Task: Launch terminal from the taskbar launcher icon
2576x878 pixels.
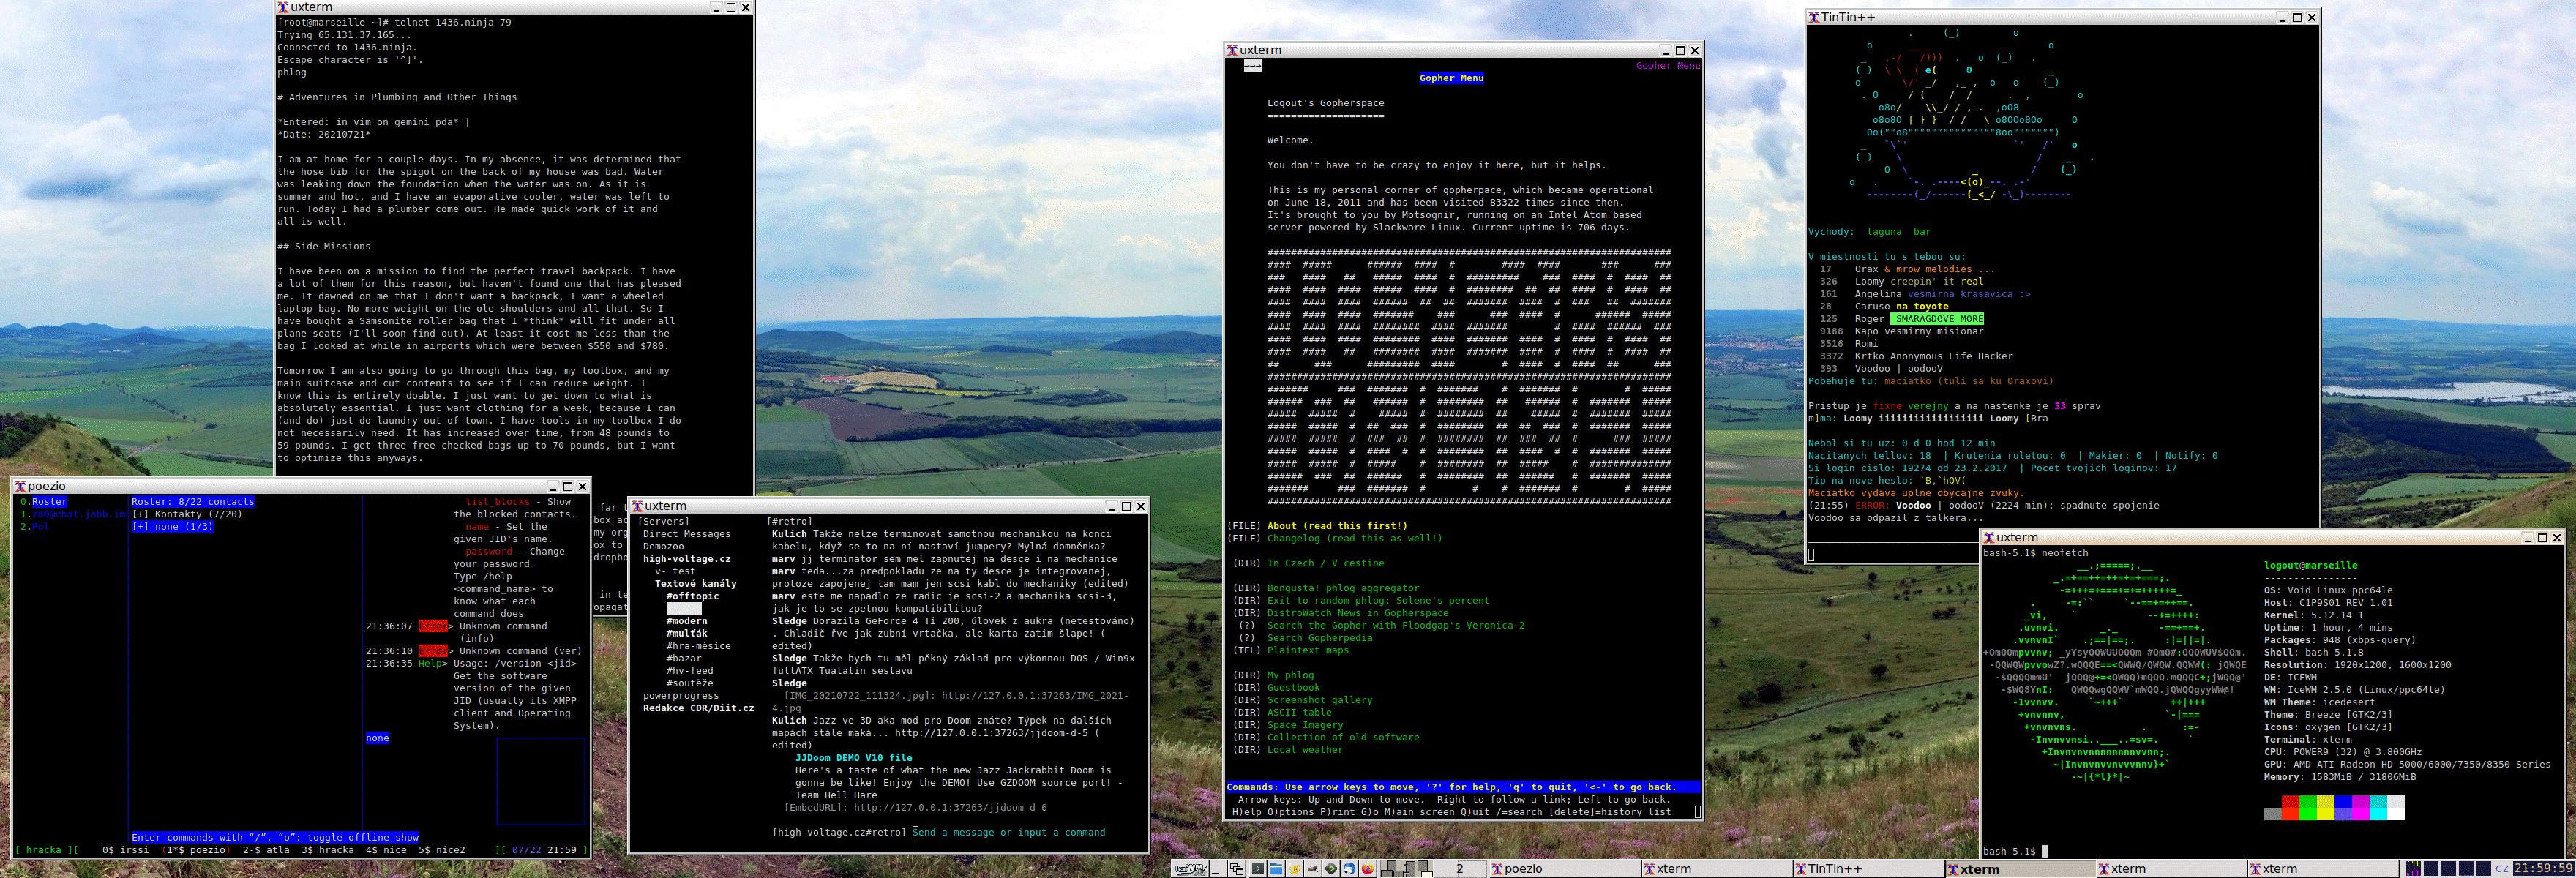Action: [x=1258, y=869]
